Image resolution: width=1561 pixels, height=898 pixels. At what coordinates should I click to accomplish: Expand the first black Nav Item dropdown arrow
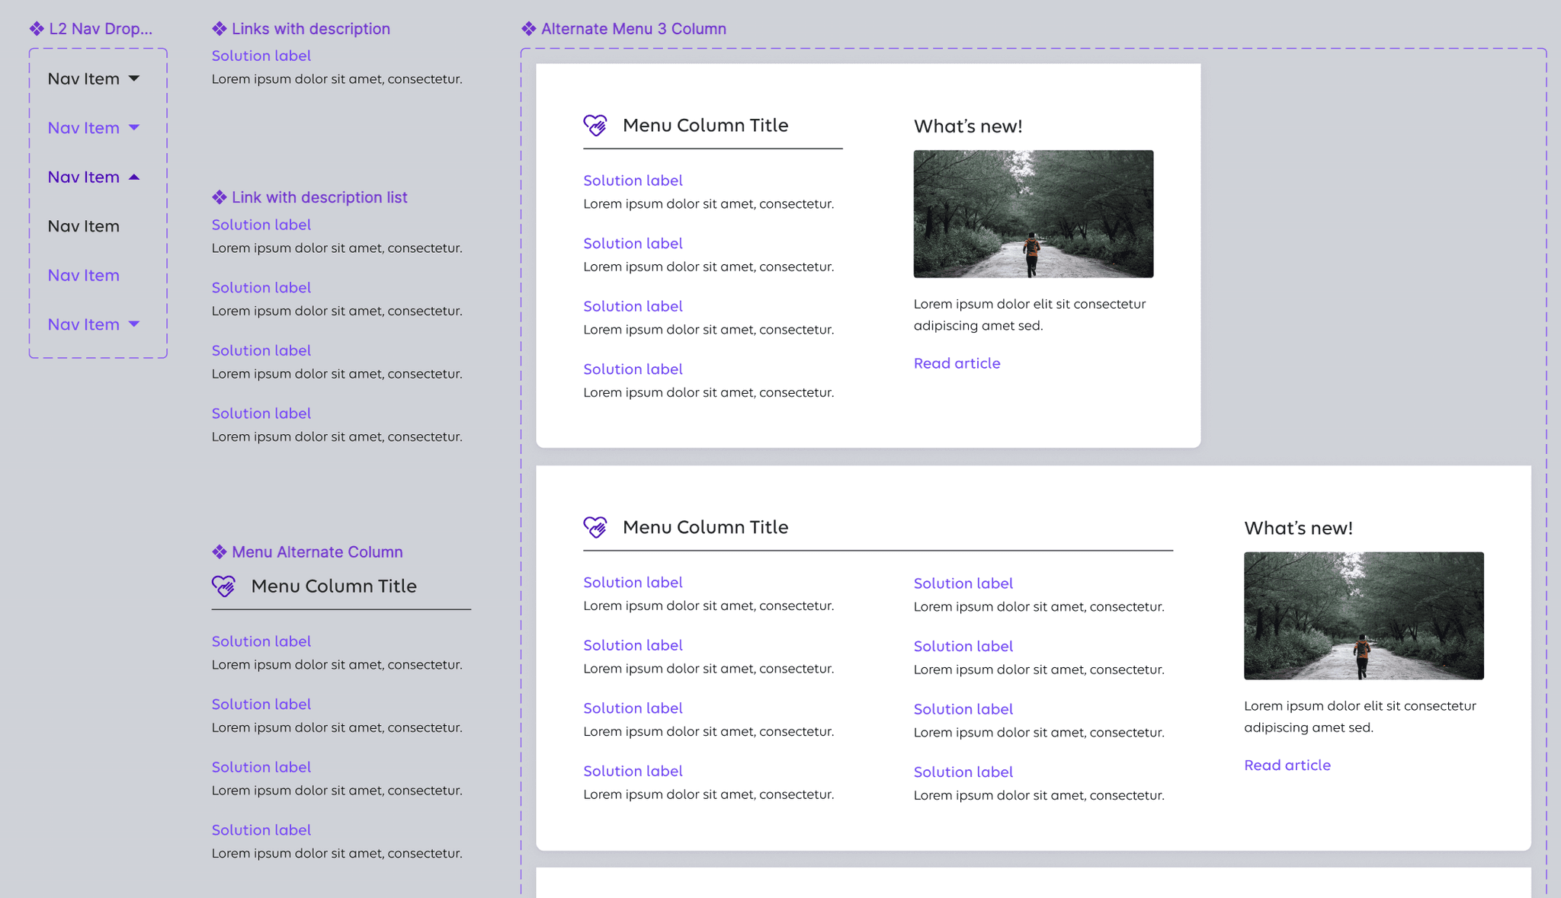tap(134, 78)
